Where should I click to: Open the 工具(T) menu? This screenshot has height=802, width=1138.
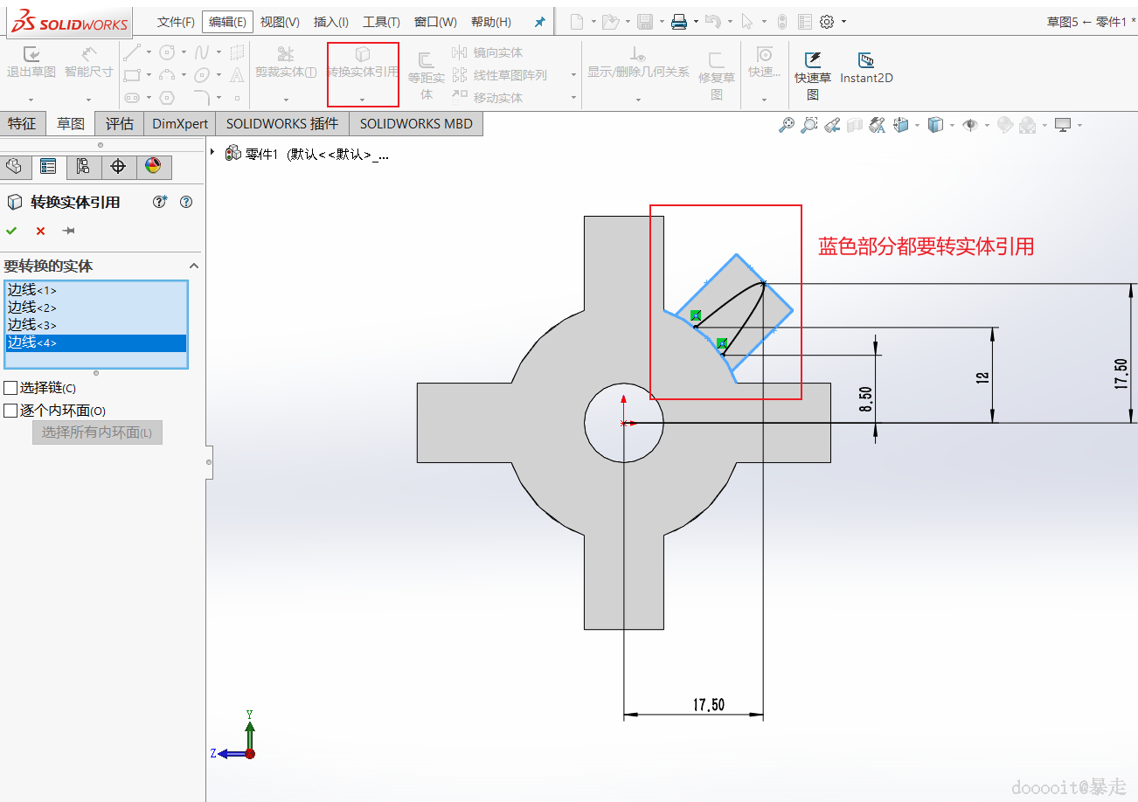(381, 22)
